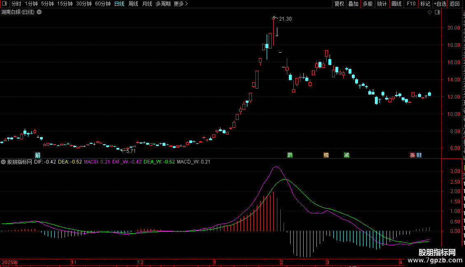
Task: Open the 更多 periods expander
Action: (181, 4)
